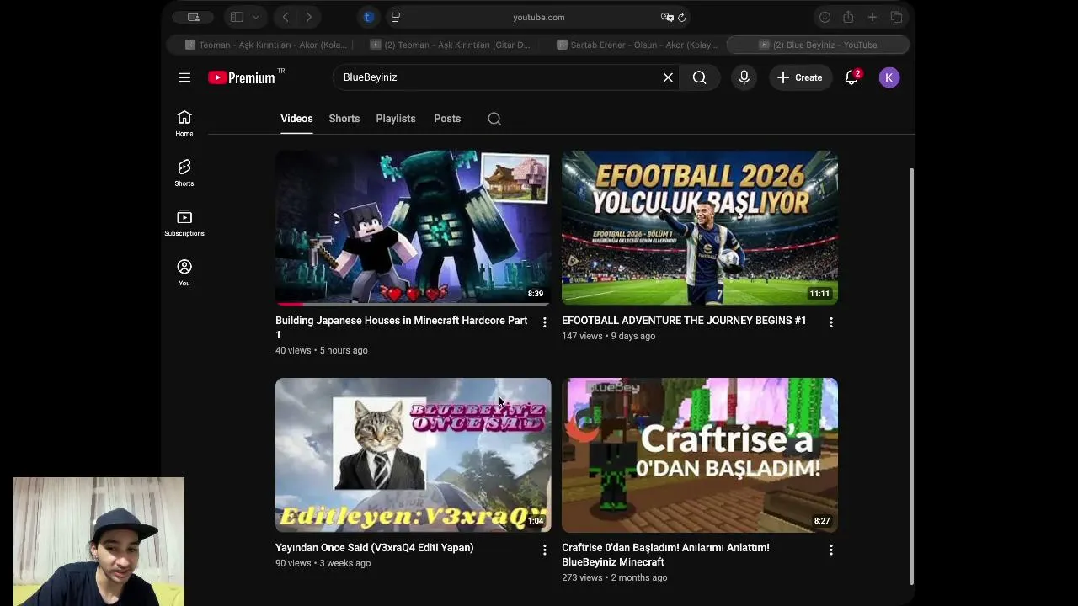This screenshot has width=1078, height=606.
Task: Select the Blue Beyiniz - YouTube tab
Action: 818,45
